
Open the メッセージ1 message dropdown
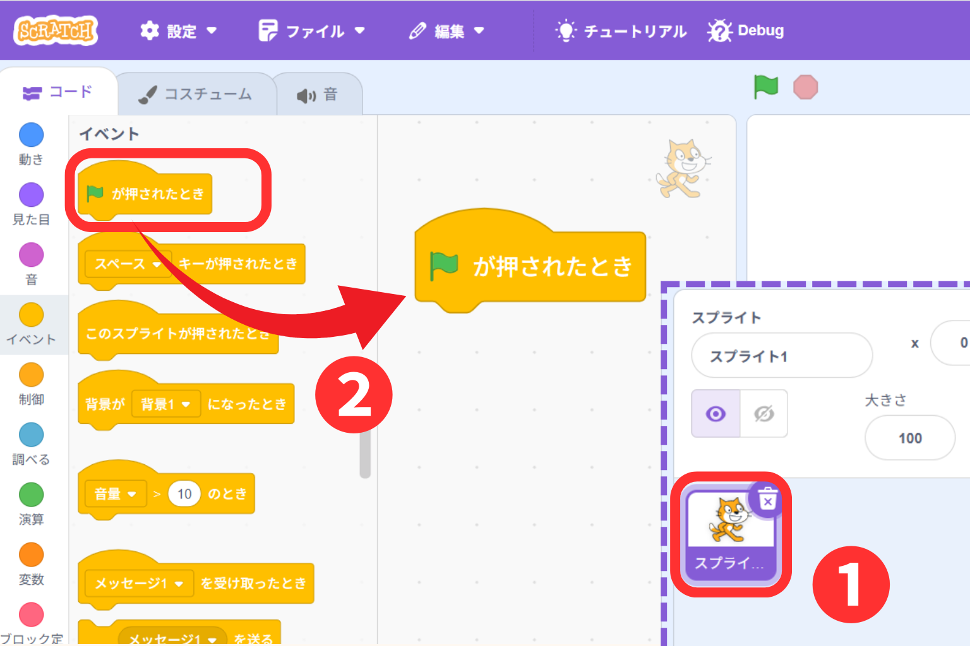coord(138,584)
